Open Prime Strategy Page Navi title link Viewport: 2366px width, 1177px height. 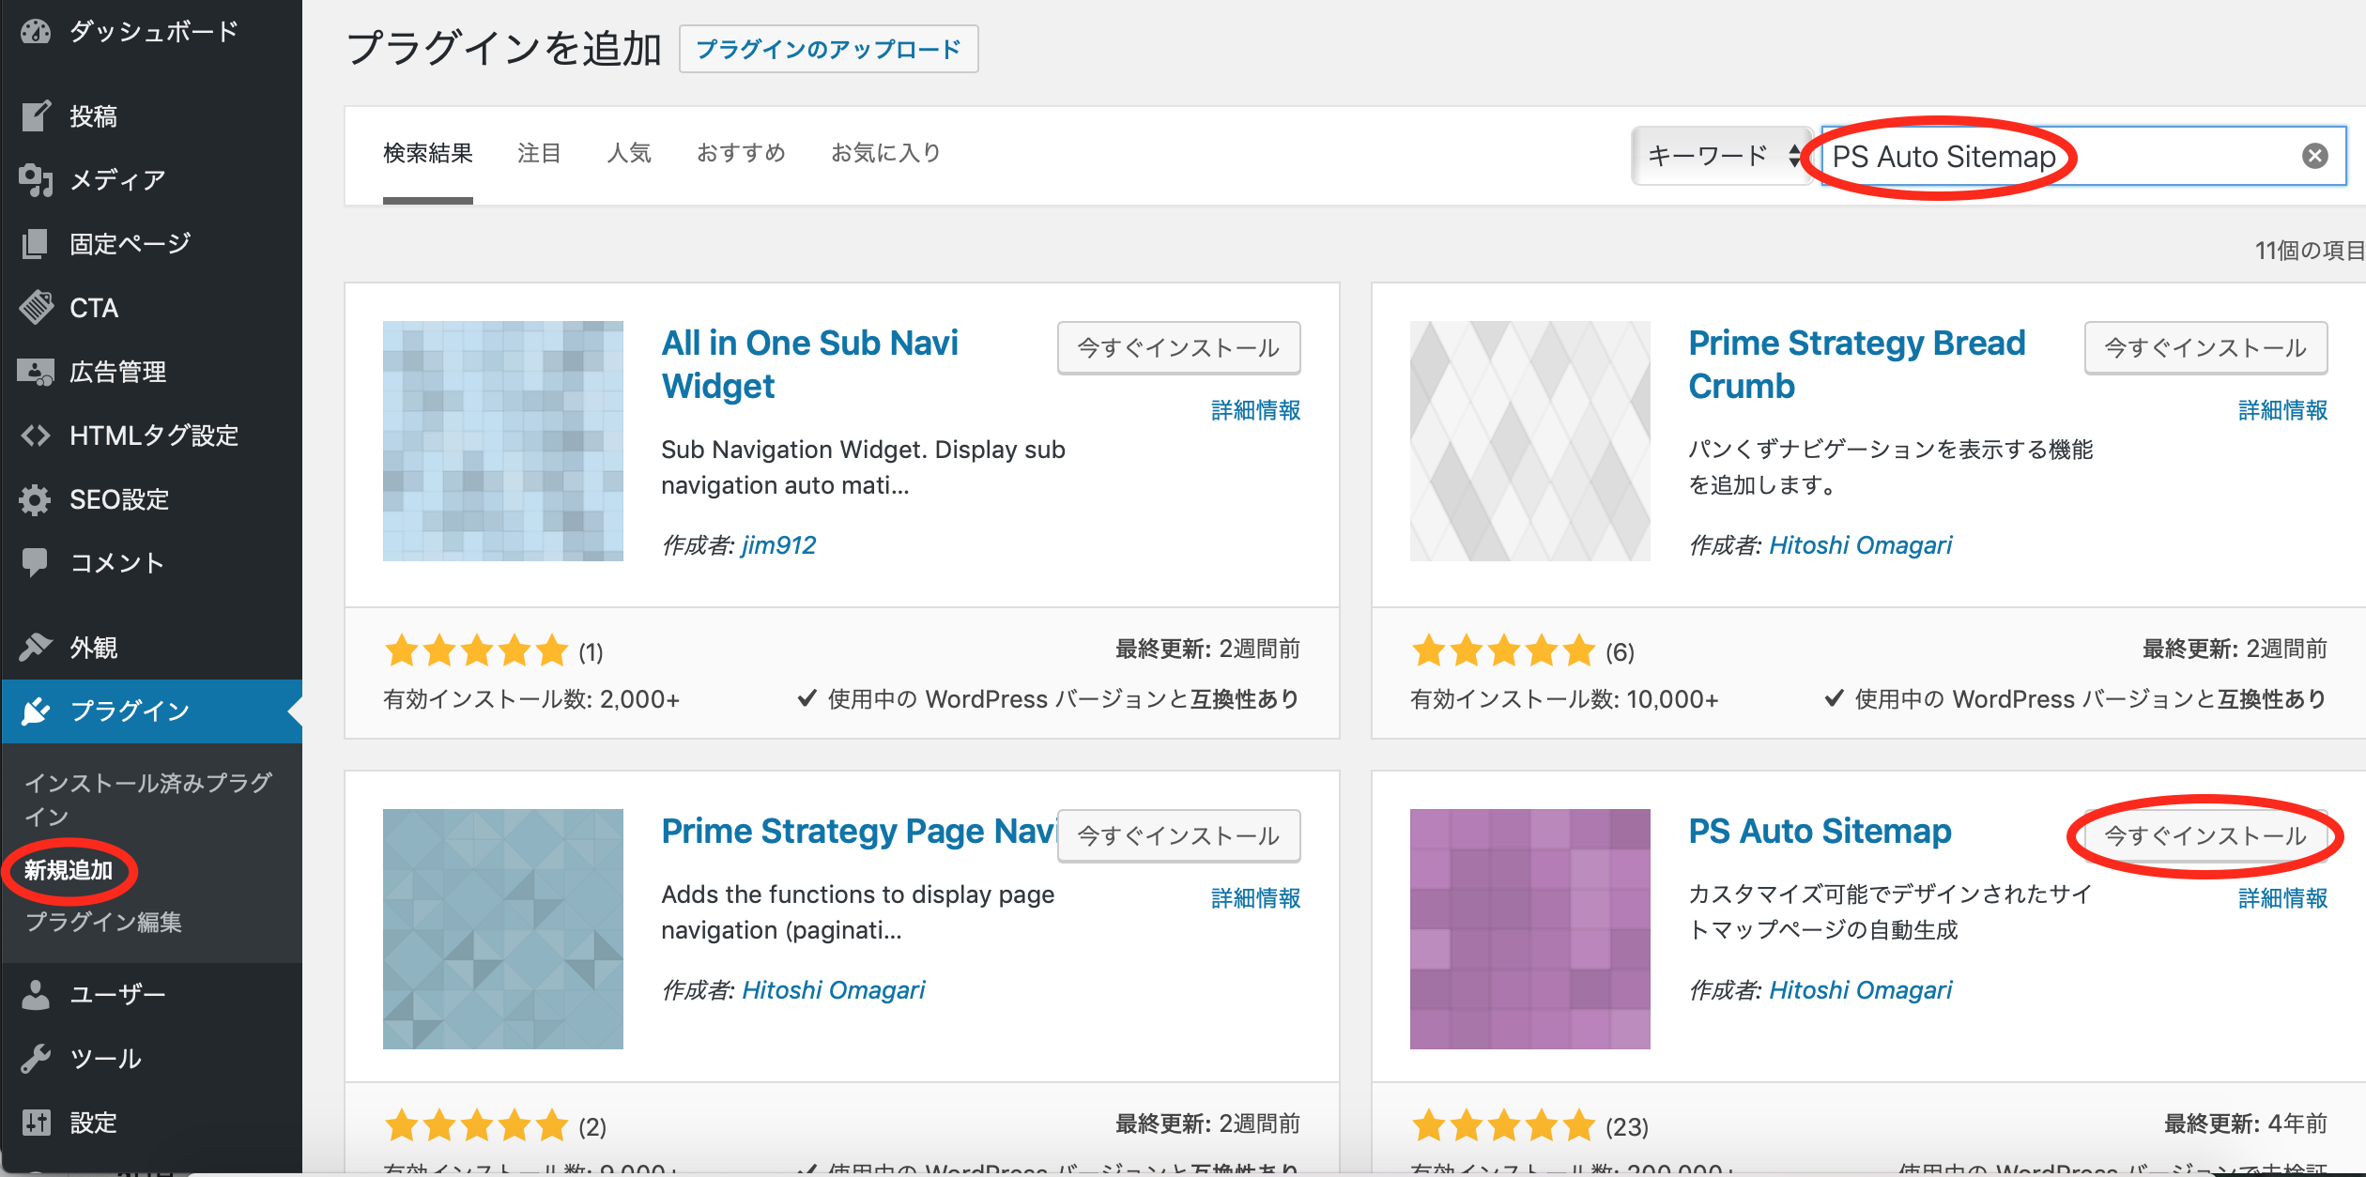(858, 832)
